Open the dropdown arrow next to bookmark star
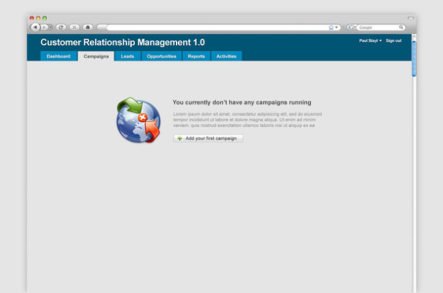 [x=336, y=27]
